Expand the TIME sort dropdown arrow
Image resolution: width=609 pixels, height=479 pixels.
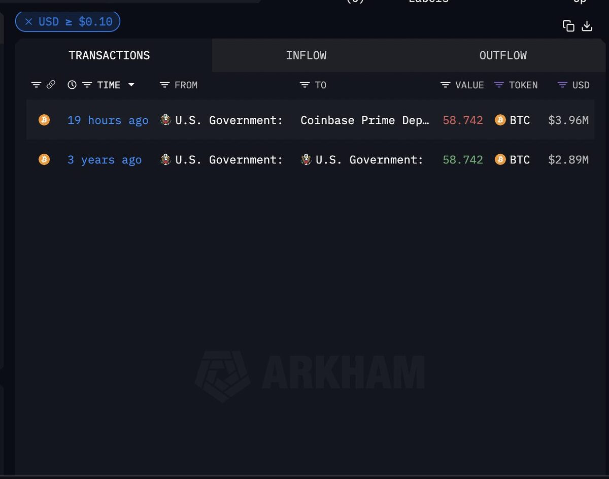click(131, 85)
